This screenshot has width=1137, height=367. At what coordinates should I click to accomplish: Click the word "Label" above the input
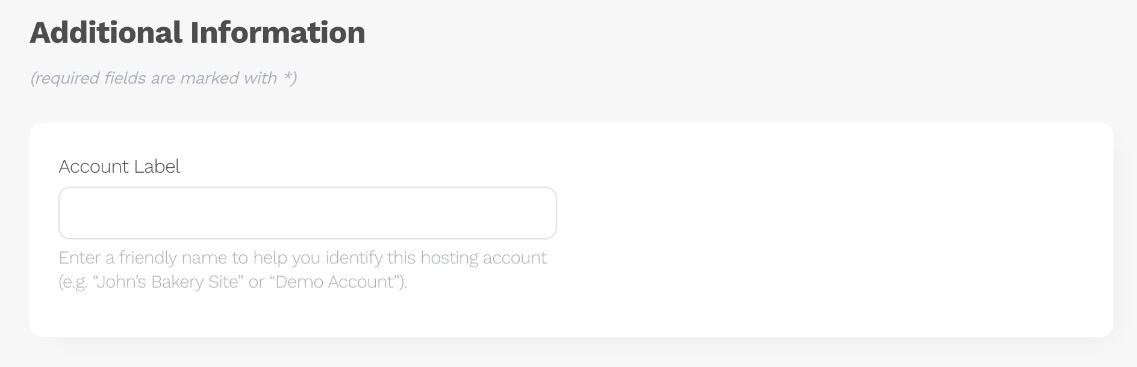click(x=157, y=167)
